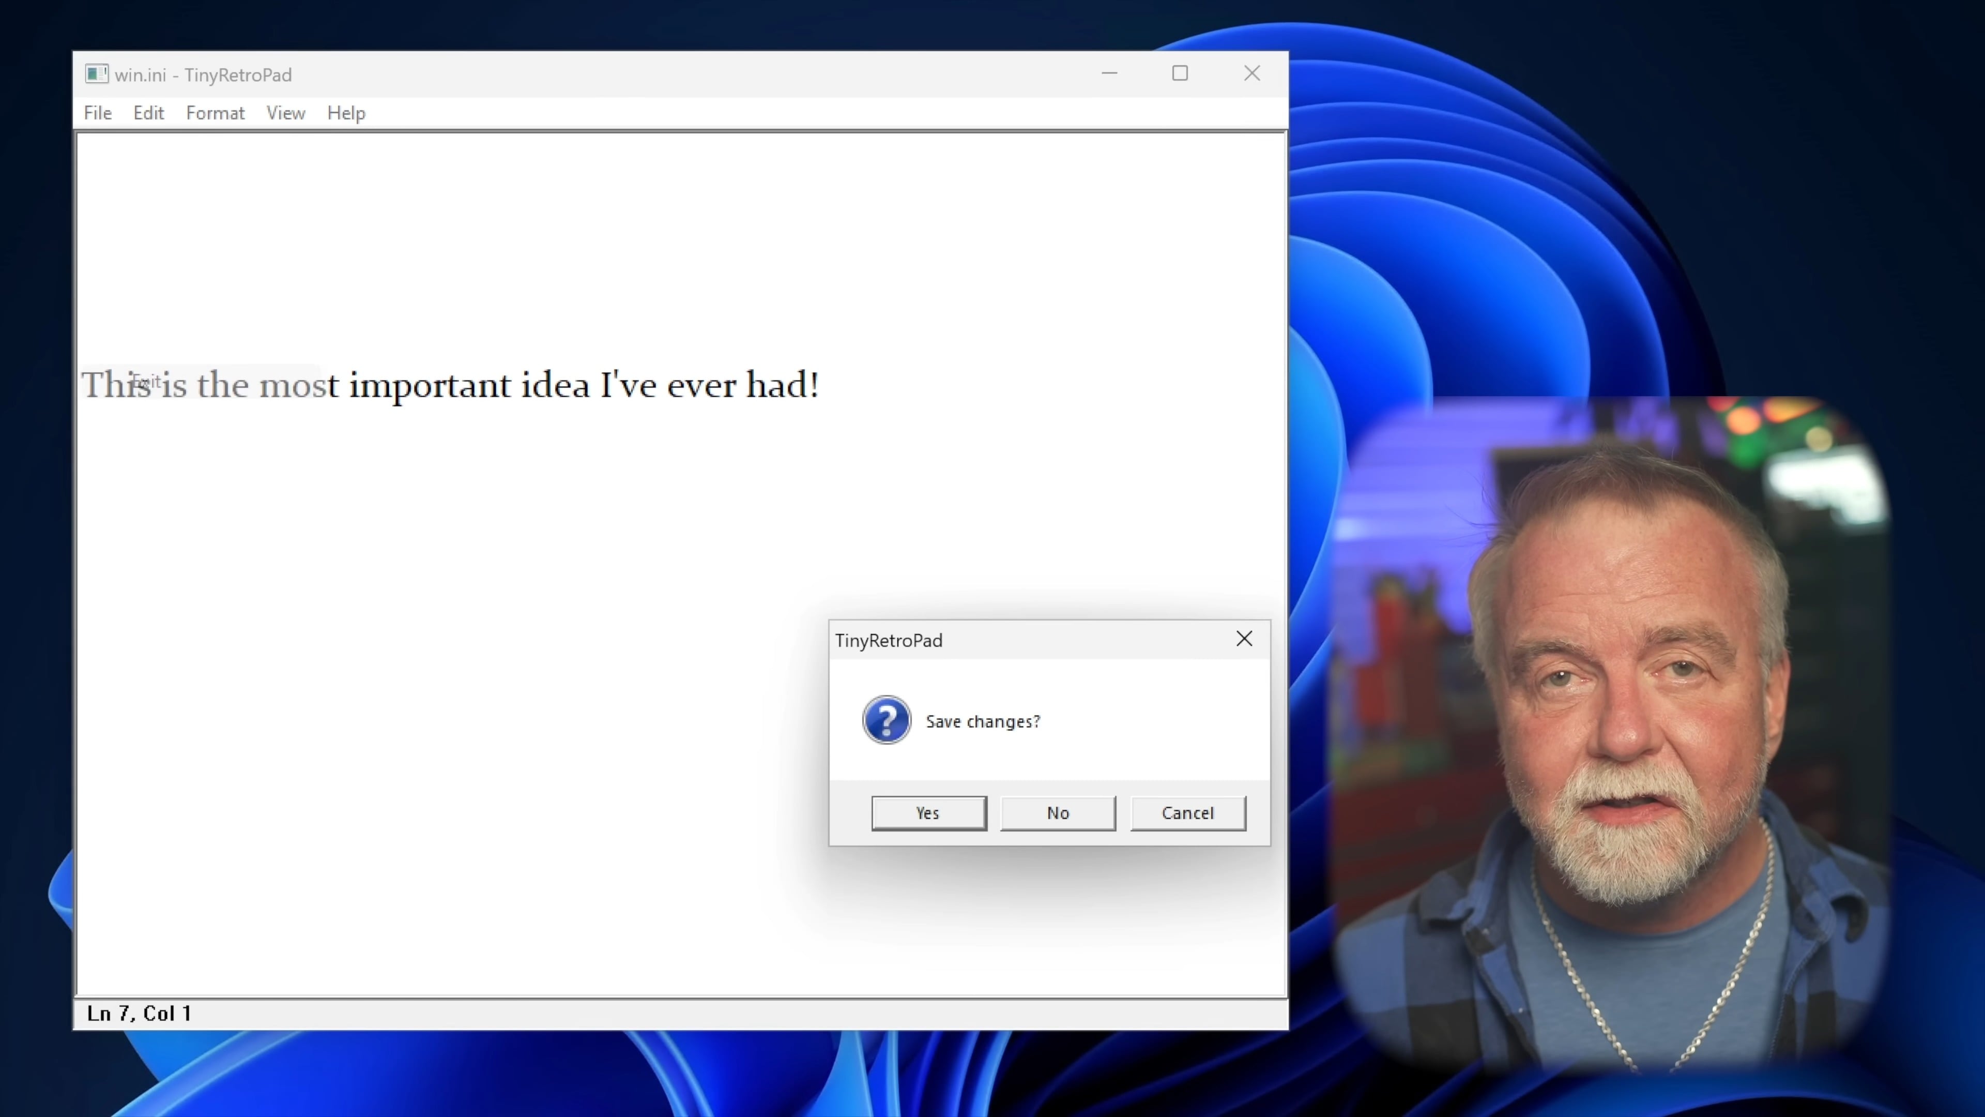Close the TinyRetroPad dialog with X
The image size is (1985, 1117).
point(1244,639)
